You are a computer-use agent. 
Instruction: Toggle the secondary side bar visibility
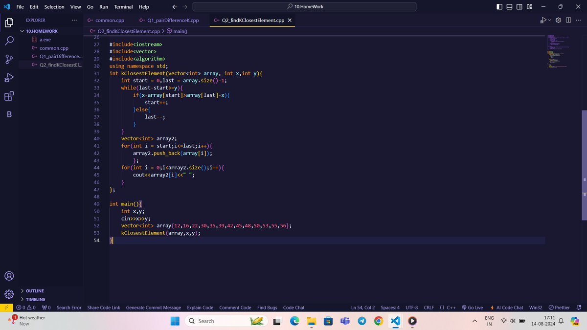519,7
